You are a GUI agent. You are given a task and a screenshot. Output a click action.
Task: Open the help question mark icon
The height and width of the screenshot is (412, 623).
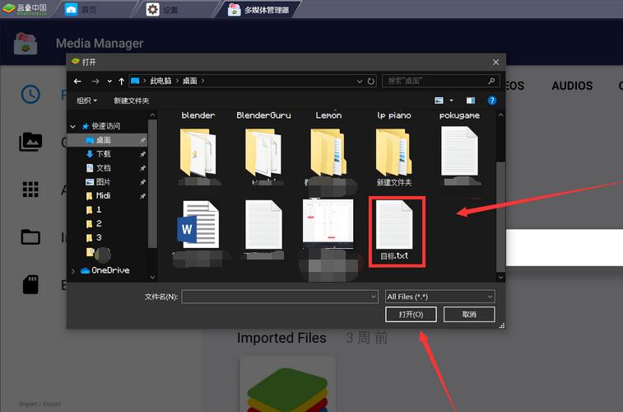(492, 101)
